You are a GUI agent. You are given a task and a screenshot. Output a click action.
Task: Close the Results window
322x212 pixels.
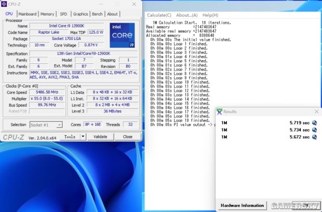click(x=316, y=111)
